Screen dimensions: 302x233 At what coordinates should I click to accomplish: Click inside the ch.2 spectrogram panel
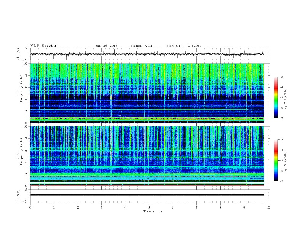click(x=147, y=156)
